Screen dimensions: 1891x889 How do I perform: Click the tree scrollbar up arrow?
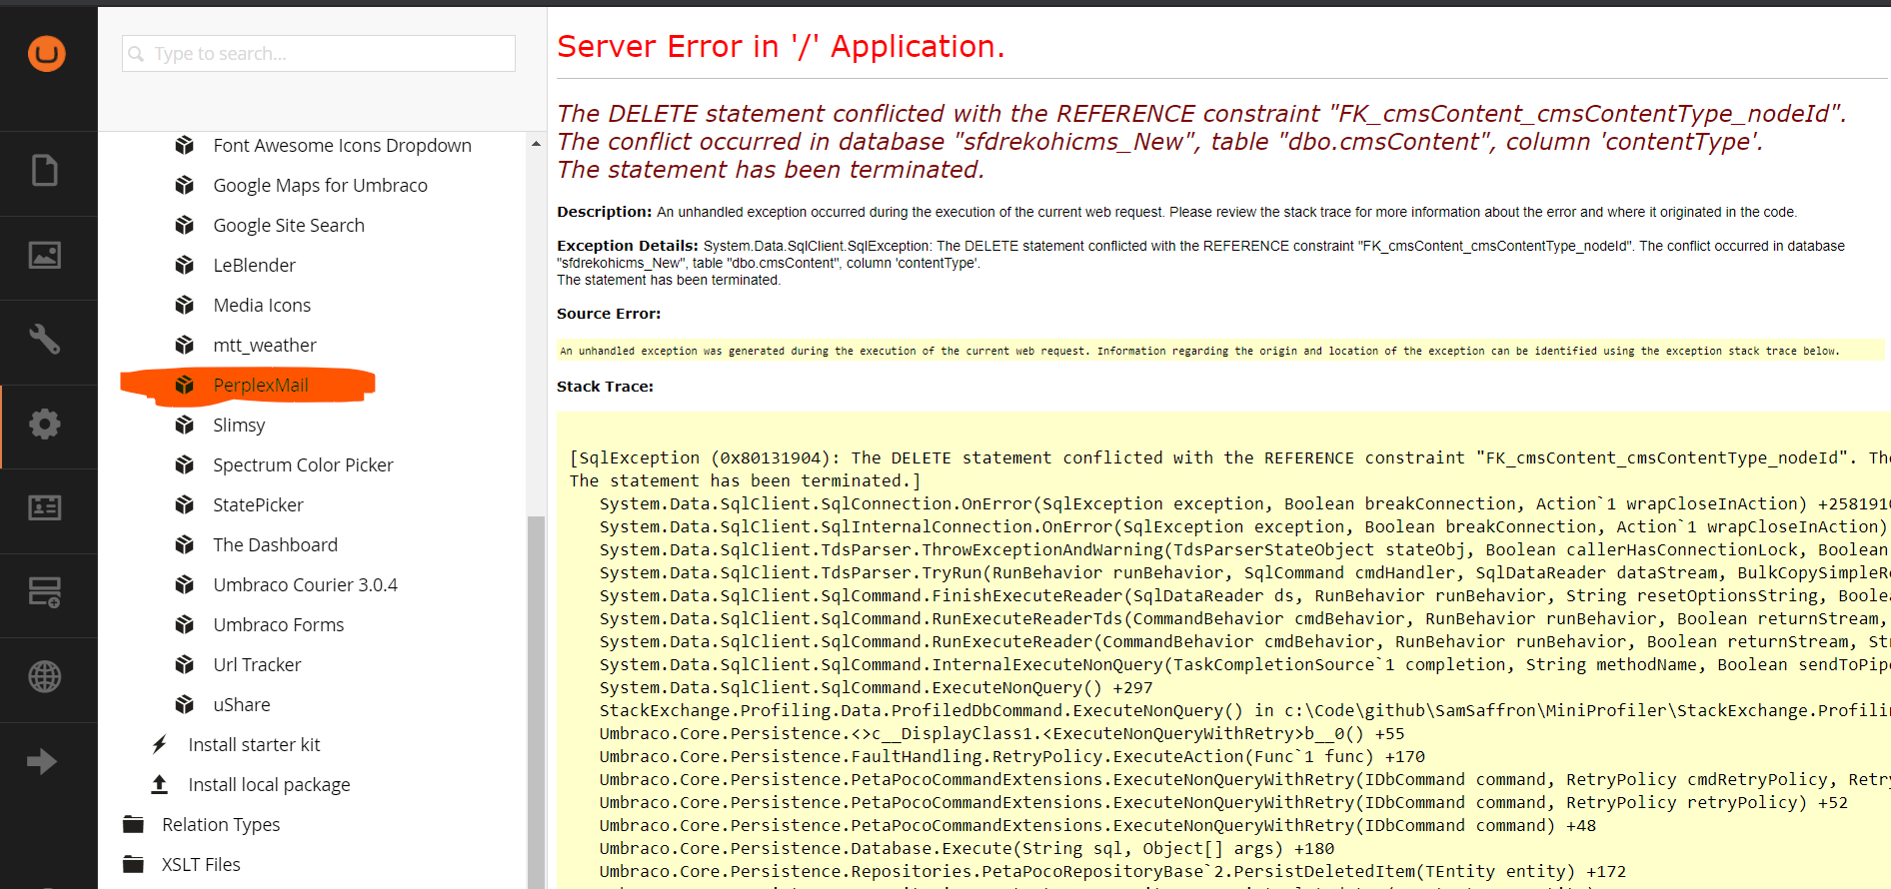pyautogui.click(x=536, y=144)
